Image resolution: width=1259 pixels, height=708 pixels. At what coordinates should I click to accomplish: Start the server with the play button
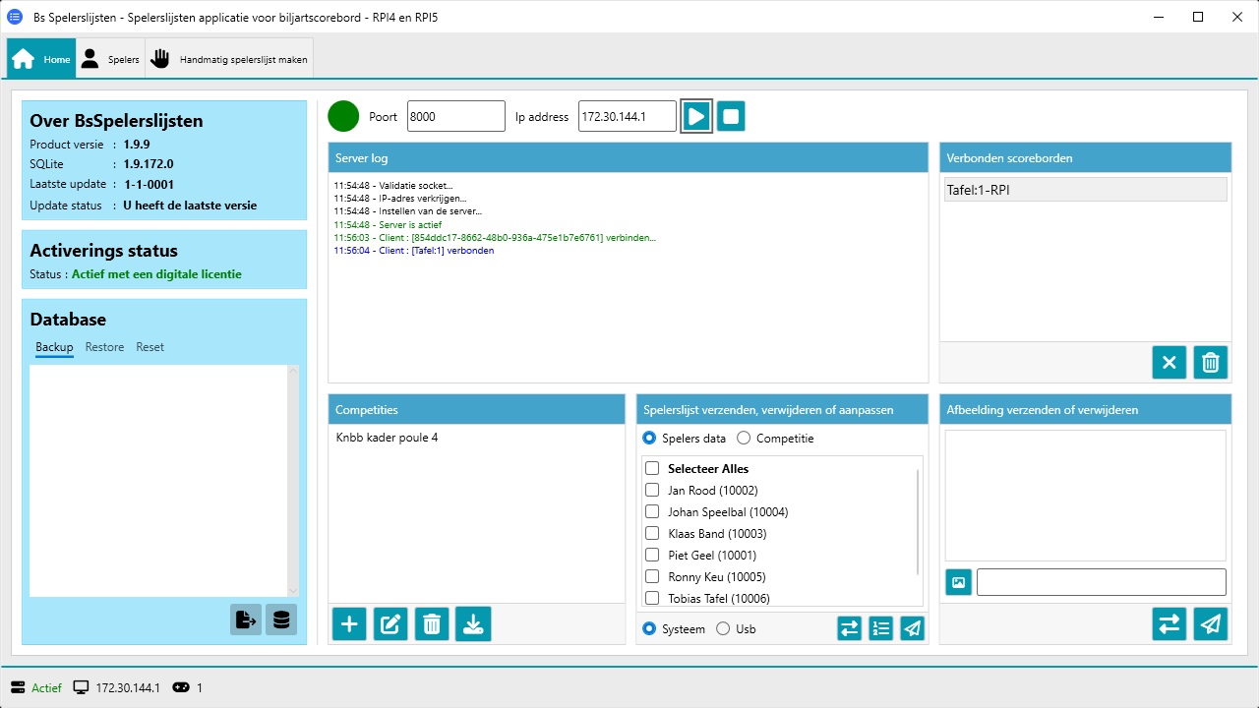(696, 116)
